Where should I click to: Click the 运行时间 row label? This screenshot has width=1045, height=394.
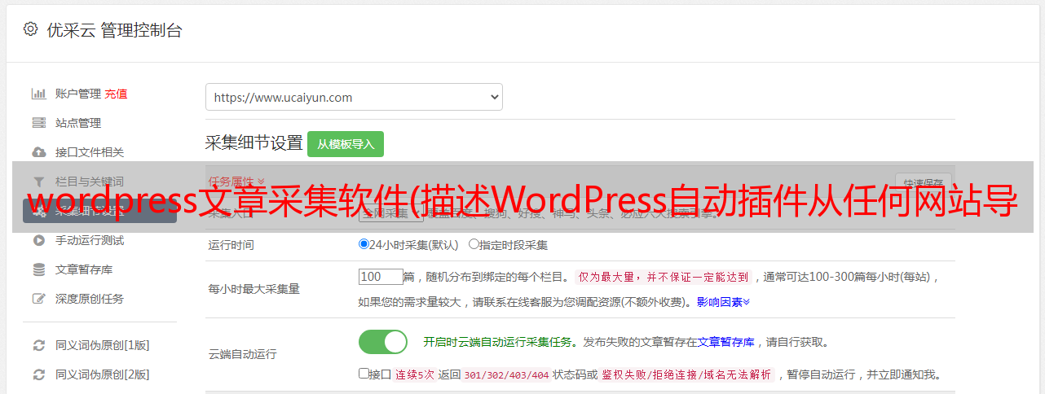click(x=231, y=244)
